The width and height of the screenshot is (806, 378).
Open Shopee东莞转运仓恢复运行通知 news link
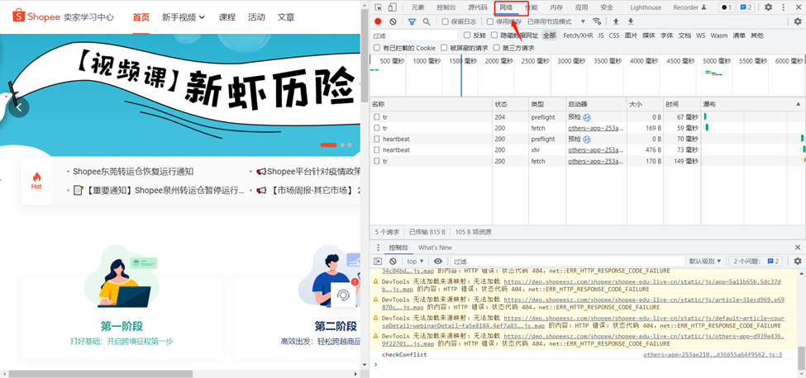(x=133, y=172)
